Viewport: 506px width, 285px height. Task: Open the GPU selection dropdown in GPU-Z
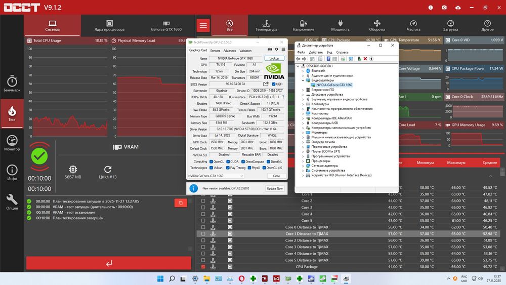point(216,176)
